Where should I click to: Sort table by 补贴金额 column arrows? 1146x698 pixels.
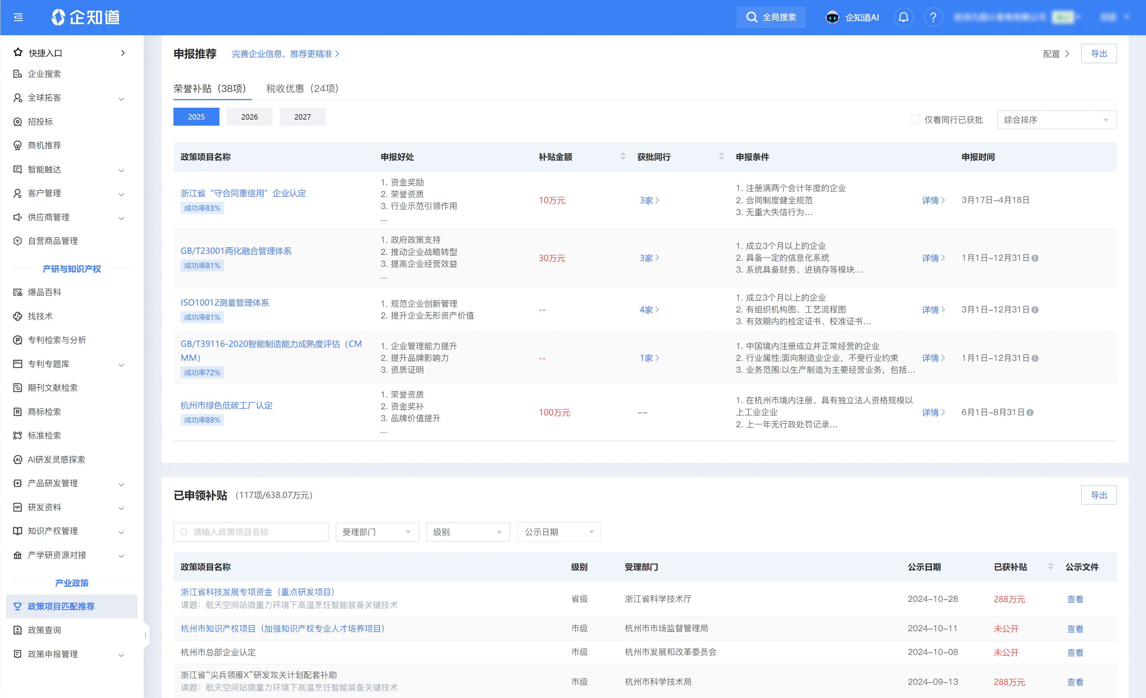[623, 157]
